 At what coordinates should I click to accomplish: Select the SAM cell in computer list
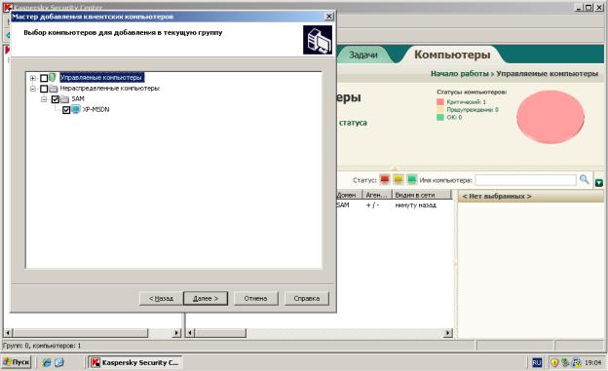tap(343, 205)
